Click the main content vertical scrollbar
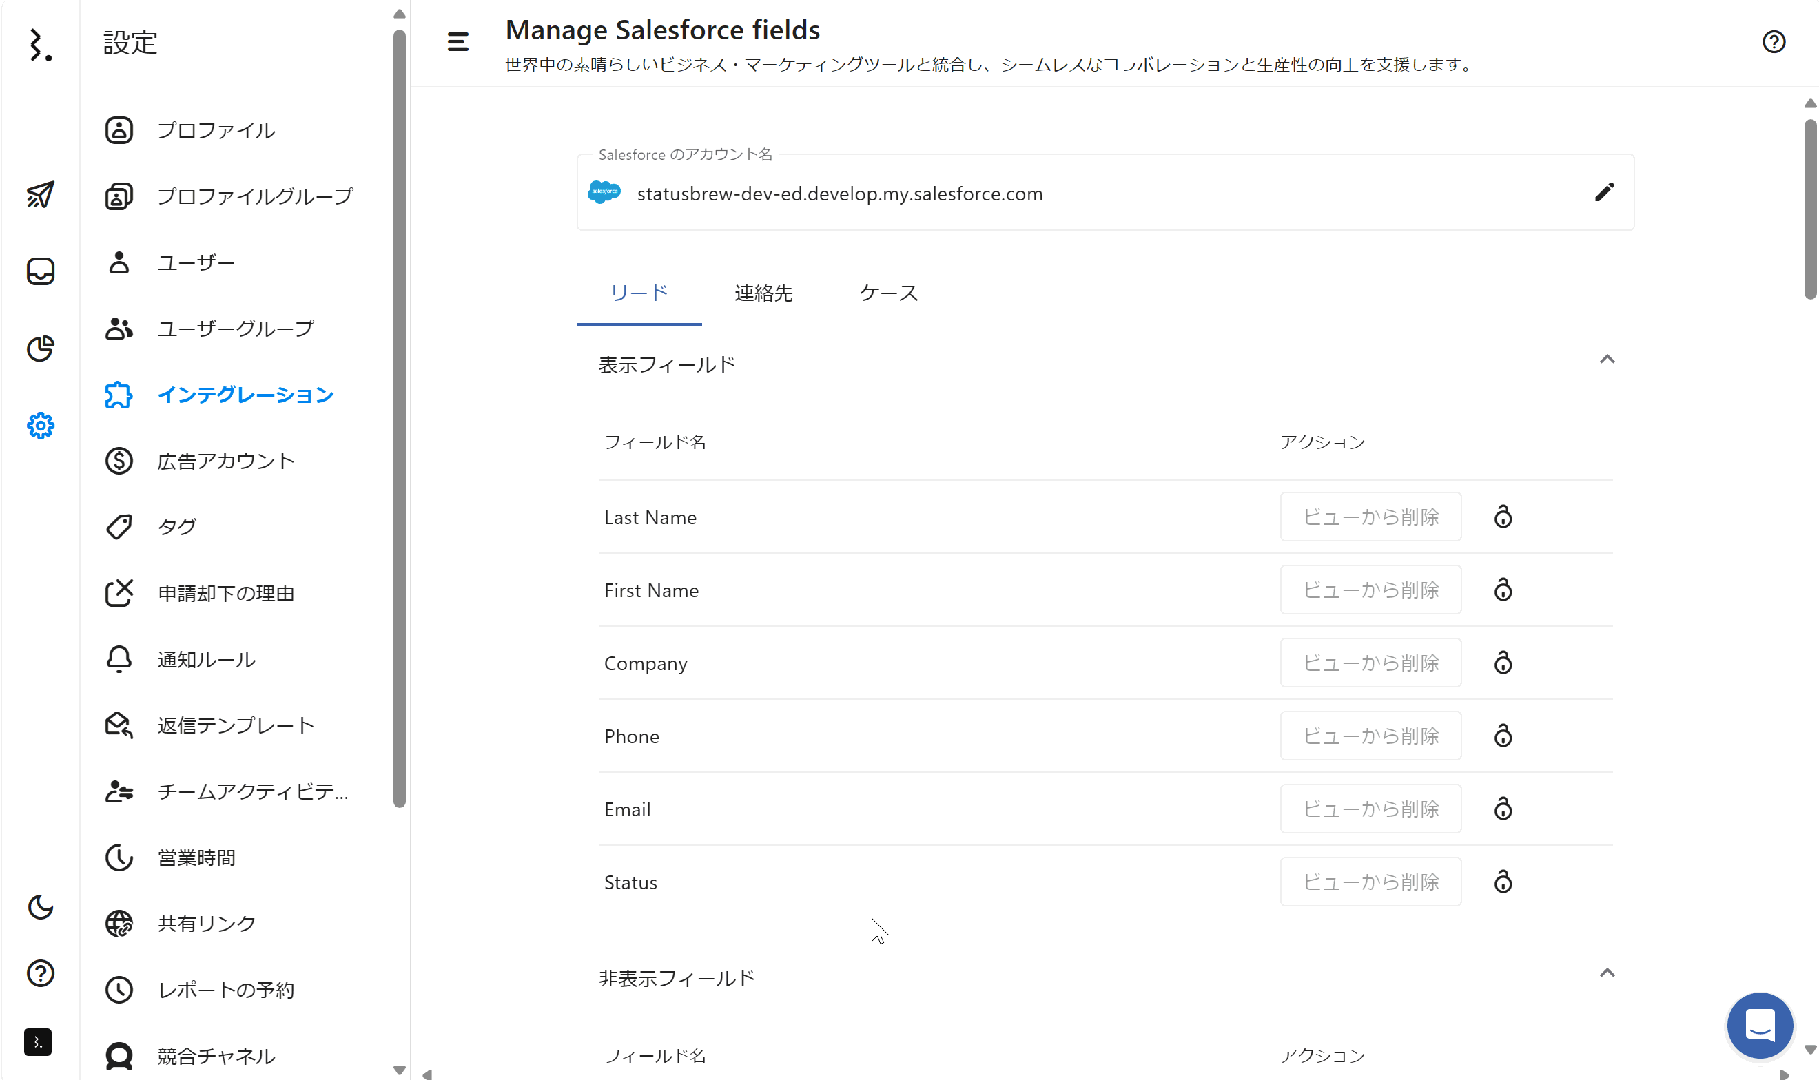Image resolution: width=1819 pixels, height=1080 pixels. point(1809,211)
